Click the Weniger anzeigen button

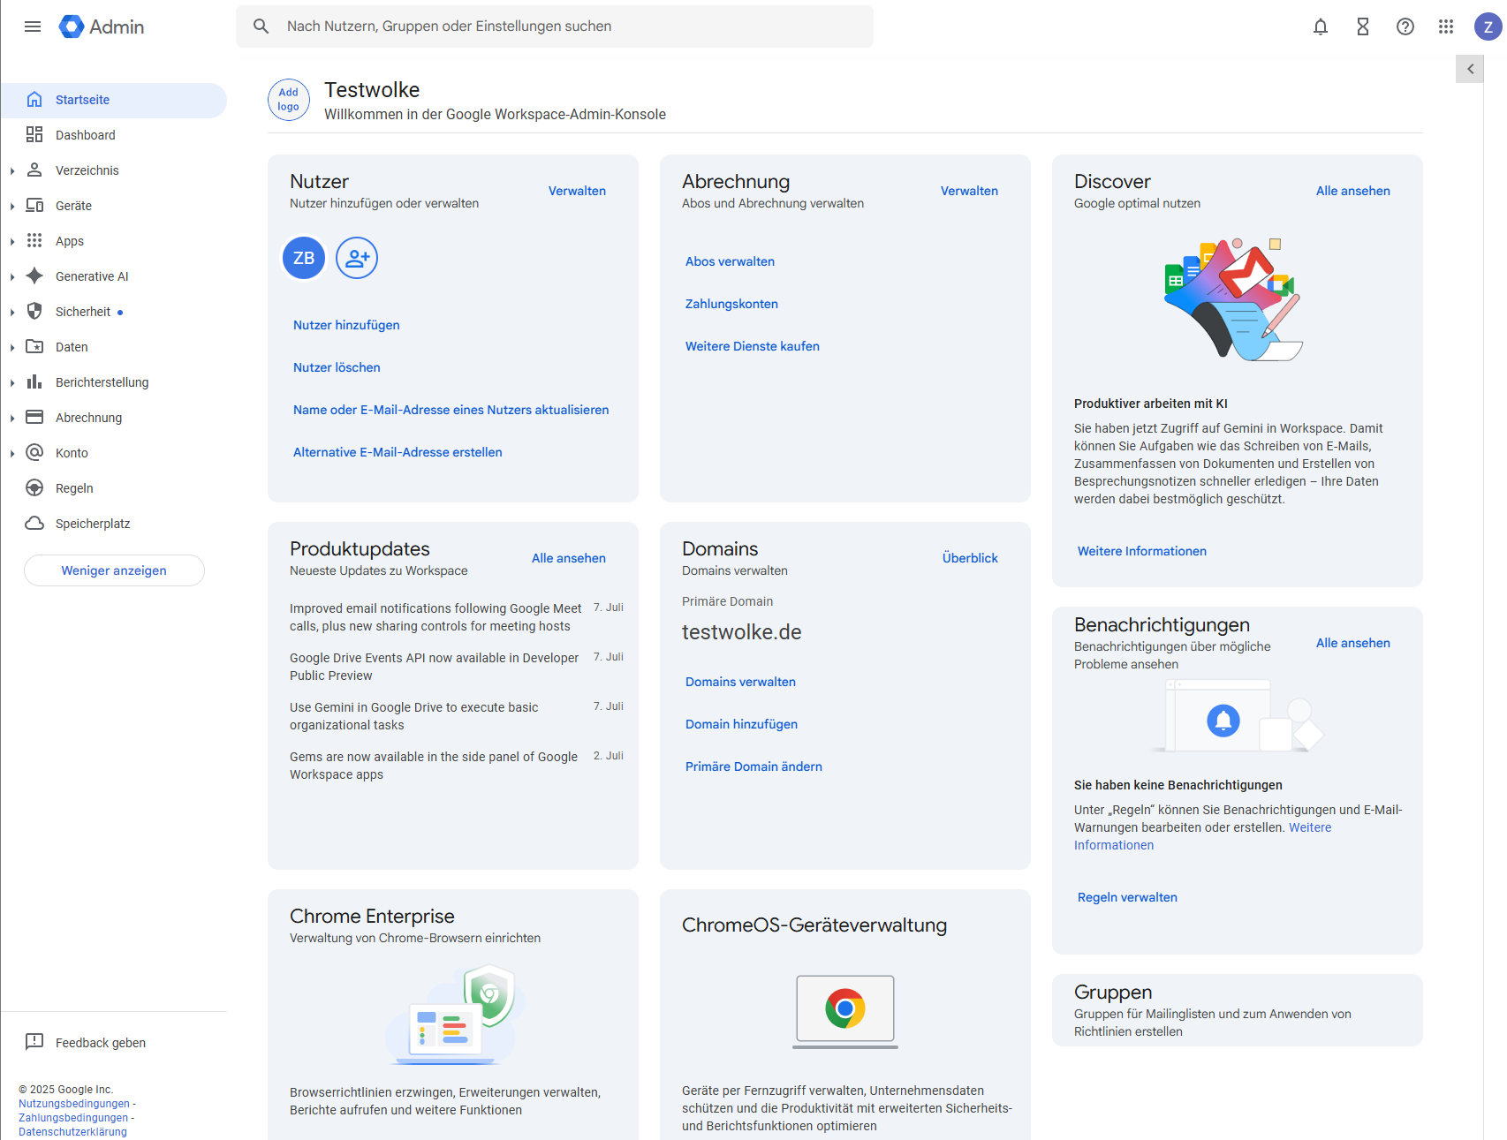point(113,570)
